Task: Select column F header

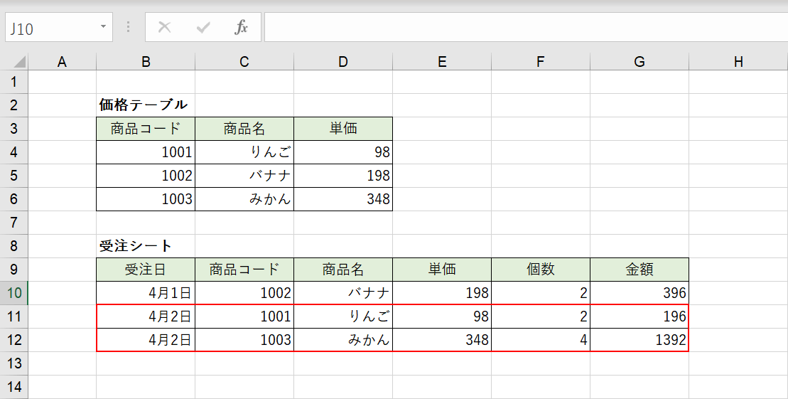Action: point(540,62)
